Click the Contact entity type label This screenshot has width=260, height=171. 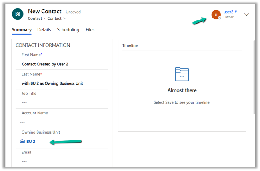35,18
